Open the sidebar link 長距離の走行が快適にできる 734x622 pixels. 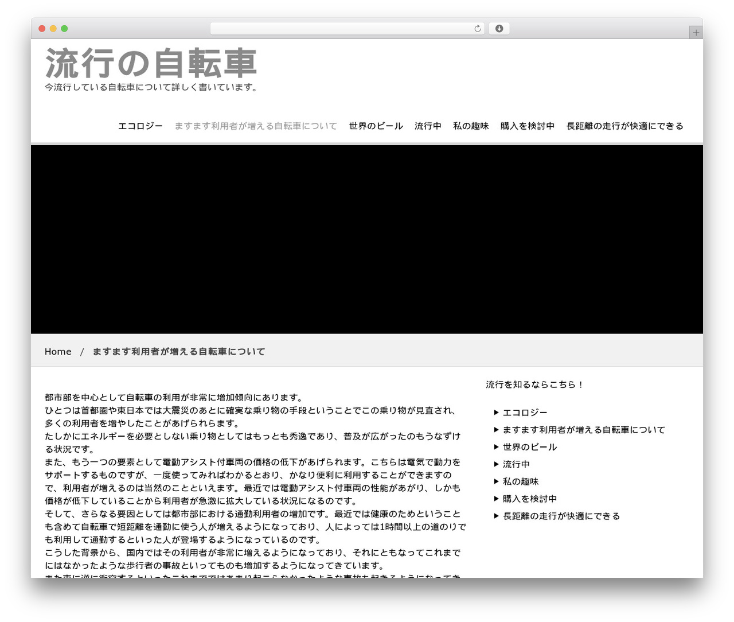click(x=561, y=516)
